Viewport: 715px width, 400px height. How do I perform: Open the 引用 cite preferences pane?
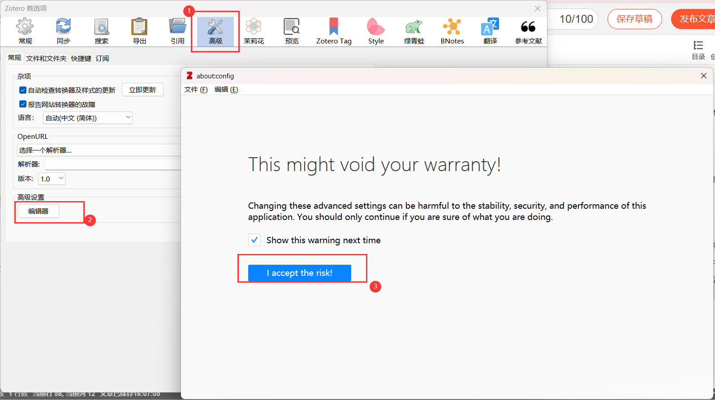(x=177, y=31)
